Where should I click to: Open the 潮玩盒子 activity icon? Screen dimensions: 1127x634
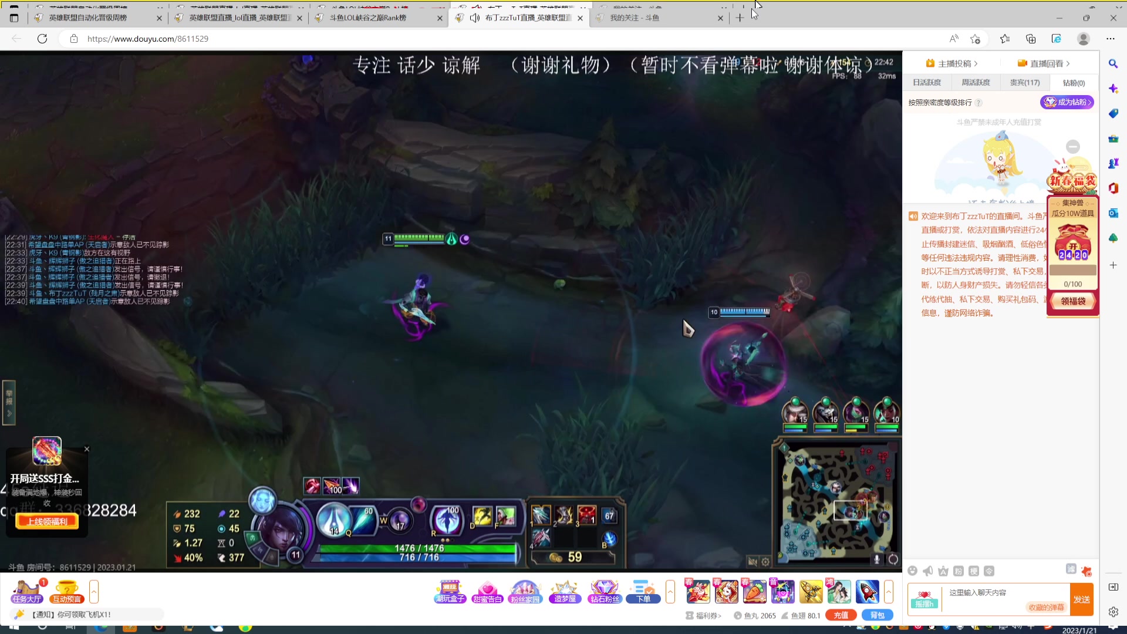450,592
